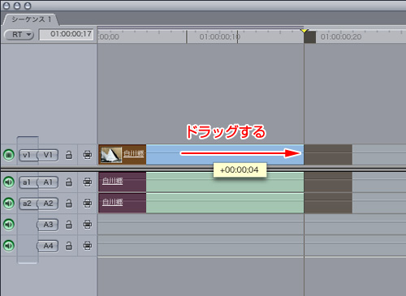Lock the V1 video track
The height and width of the screenshot is (296, 406).
[69, 155]
